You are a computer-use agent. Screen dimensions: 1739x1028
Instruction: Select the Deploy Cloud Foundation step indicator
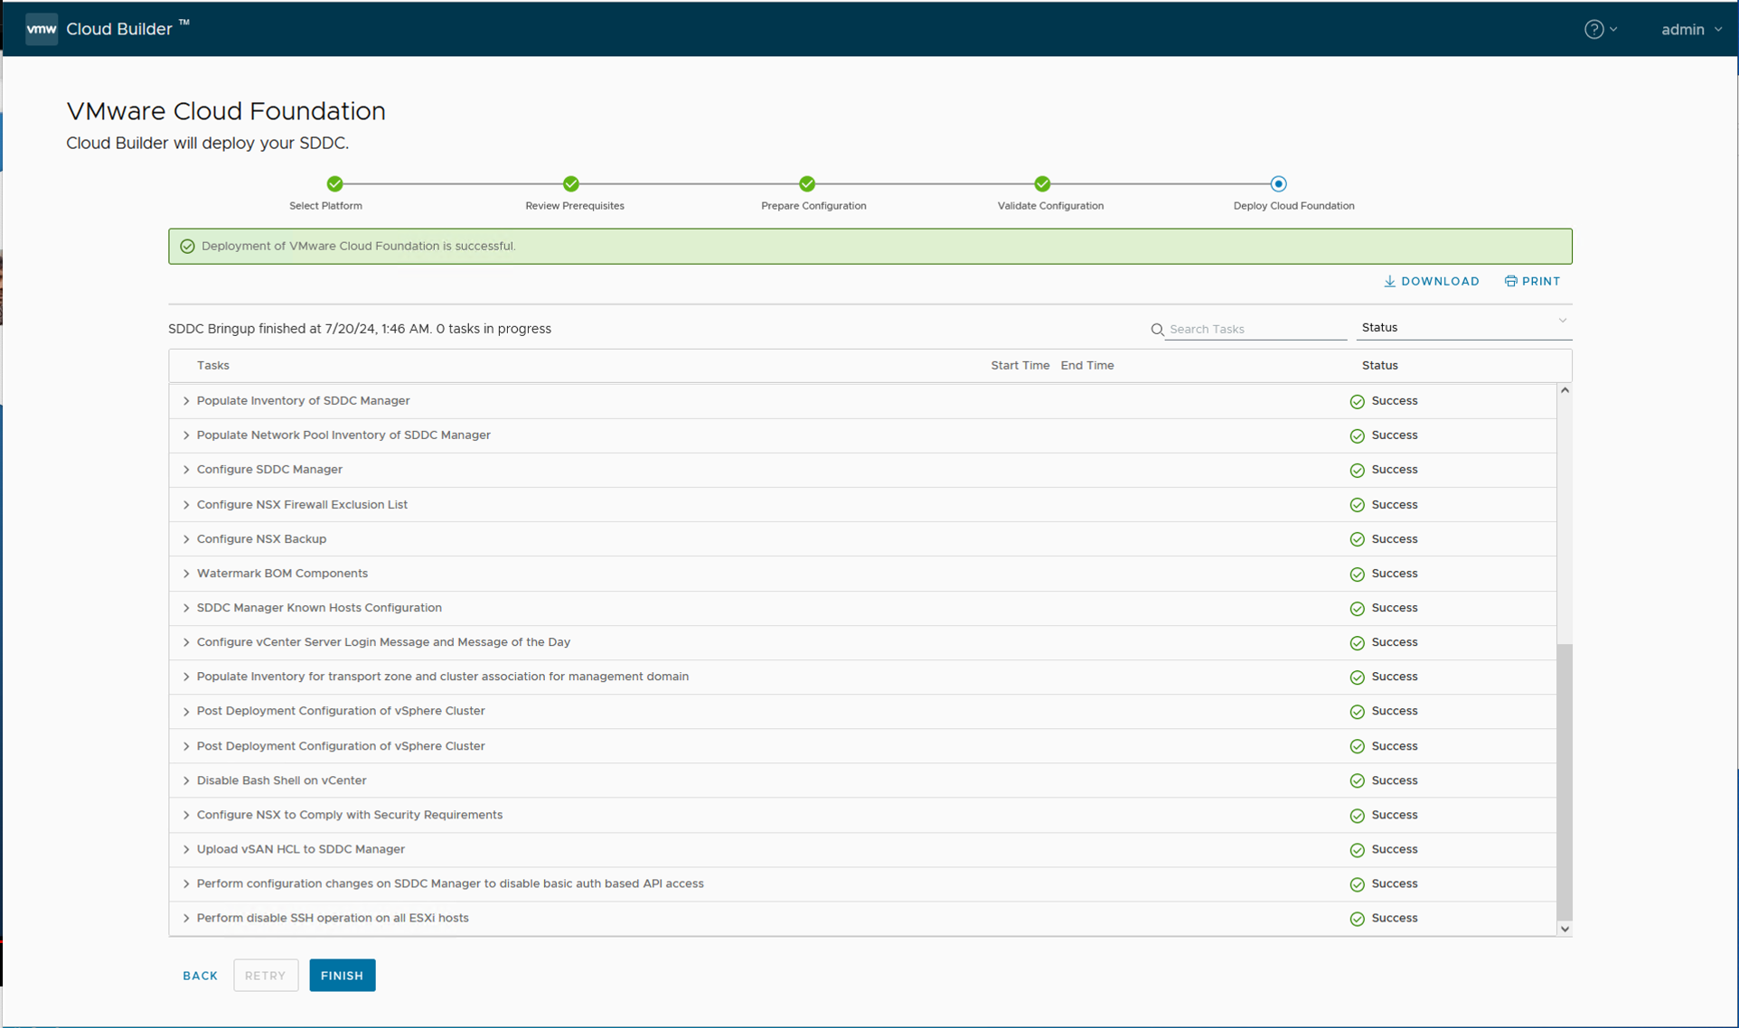[1278, 184]
